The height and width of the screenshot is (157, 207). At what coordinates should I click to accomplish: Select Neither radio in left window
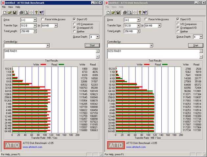(75, 31)
